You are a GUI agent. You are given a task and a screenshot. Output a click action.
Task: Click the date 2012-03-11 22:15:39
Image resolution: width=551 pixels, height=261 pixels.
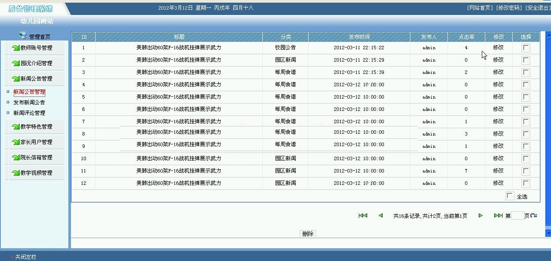pyautogui.click(x=359, y=72)
